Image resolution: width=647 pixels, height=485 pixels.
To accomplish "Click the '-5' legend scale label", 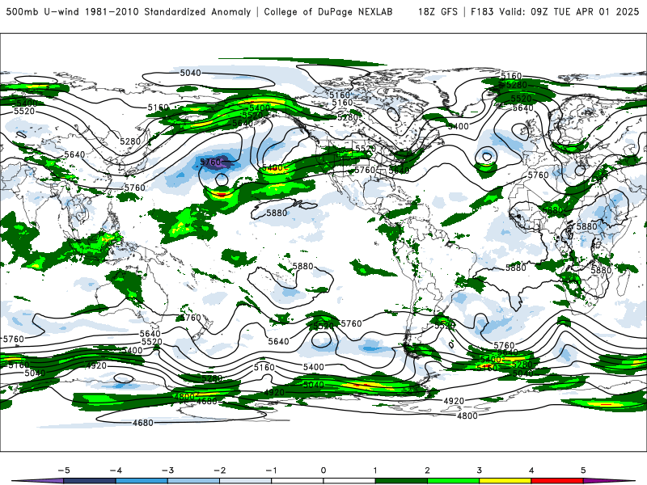I will click(x=64, y=470).
